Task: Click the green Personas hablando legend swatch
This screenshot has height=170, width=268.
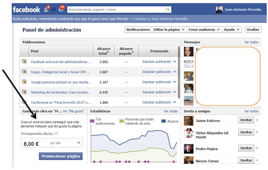Action: point(122,121)
